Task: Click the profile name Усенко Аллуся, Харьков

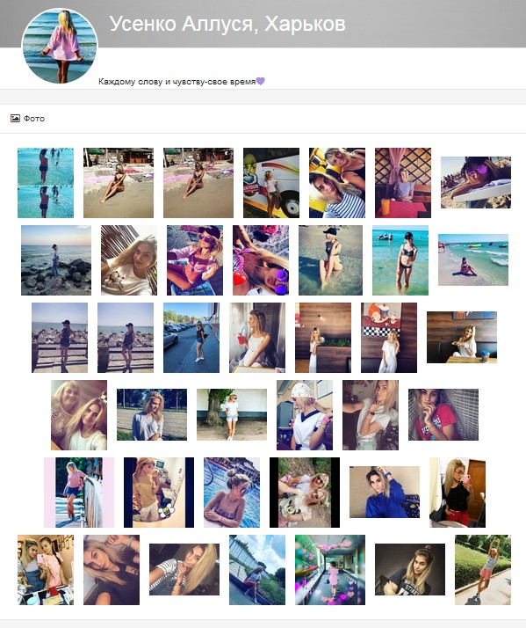Action: pos(227,24)
